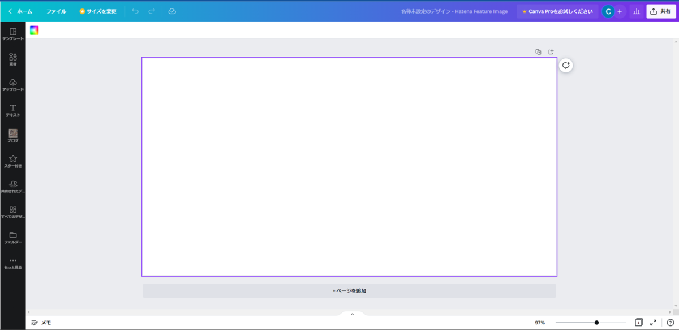The height and width of the screenshot is (330, 679).
Task: Add a collaborator with plus icon
Action: [x=620, y=11]
